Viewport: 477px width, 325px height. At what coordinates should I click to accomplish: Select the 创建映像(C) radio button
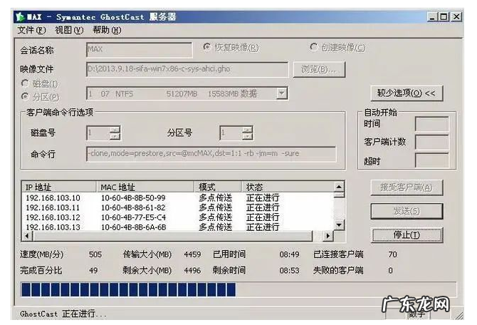coord(314,47)
